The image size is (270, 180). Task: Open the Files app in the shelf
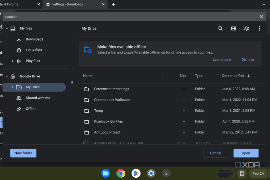(106, 173)
